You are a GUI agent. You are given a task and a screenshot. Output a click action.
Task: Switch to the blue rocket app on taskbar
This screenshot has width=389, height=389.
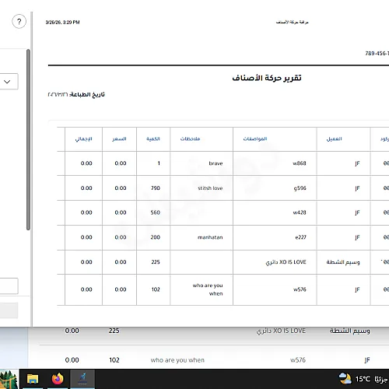pyautogui.click(x=82, y=379)
